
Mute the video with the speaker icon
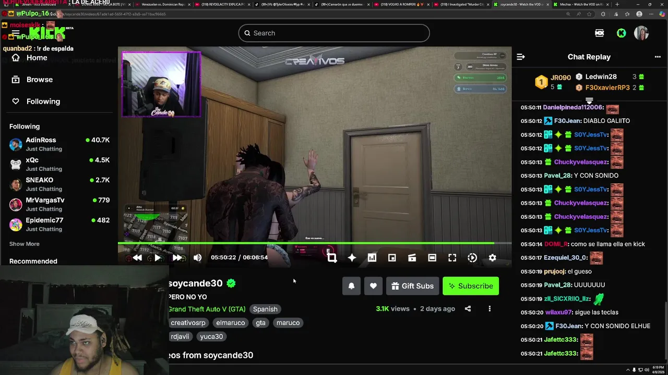coord(197,258)
